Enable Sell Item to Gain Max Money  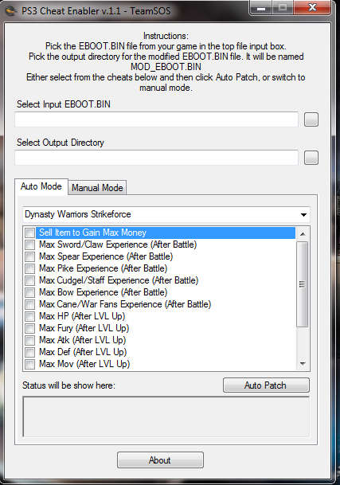30,233
